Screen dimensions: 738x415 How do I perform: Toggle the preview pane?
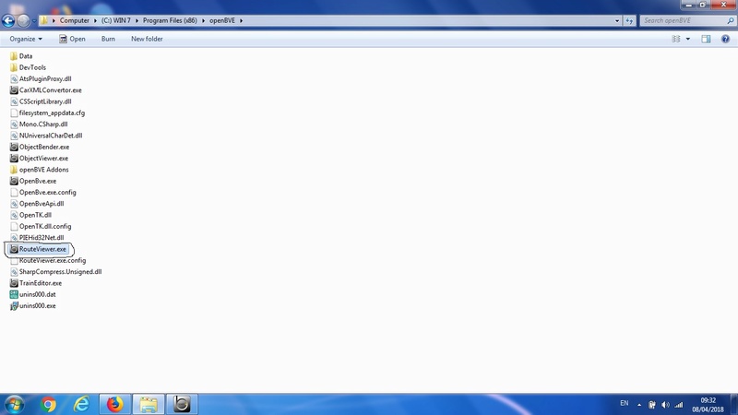706,39
